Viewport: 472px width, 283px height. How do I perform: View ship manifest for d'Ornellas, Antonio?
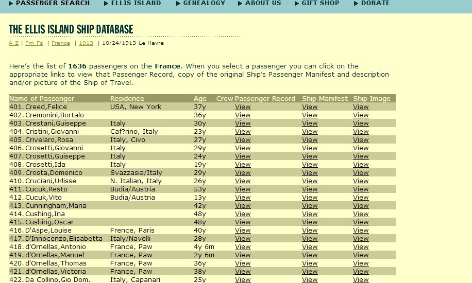(310, 246)
